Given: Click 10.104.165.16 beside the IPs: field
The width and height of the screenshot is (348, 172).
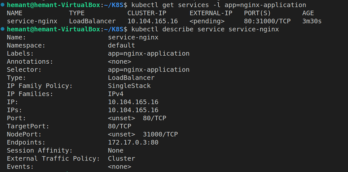Looking at the screenshot, I should (133, 110).
